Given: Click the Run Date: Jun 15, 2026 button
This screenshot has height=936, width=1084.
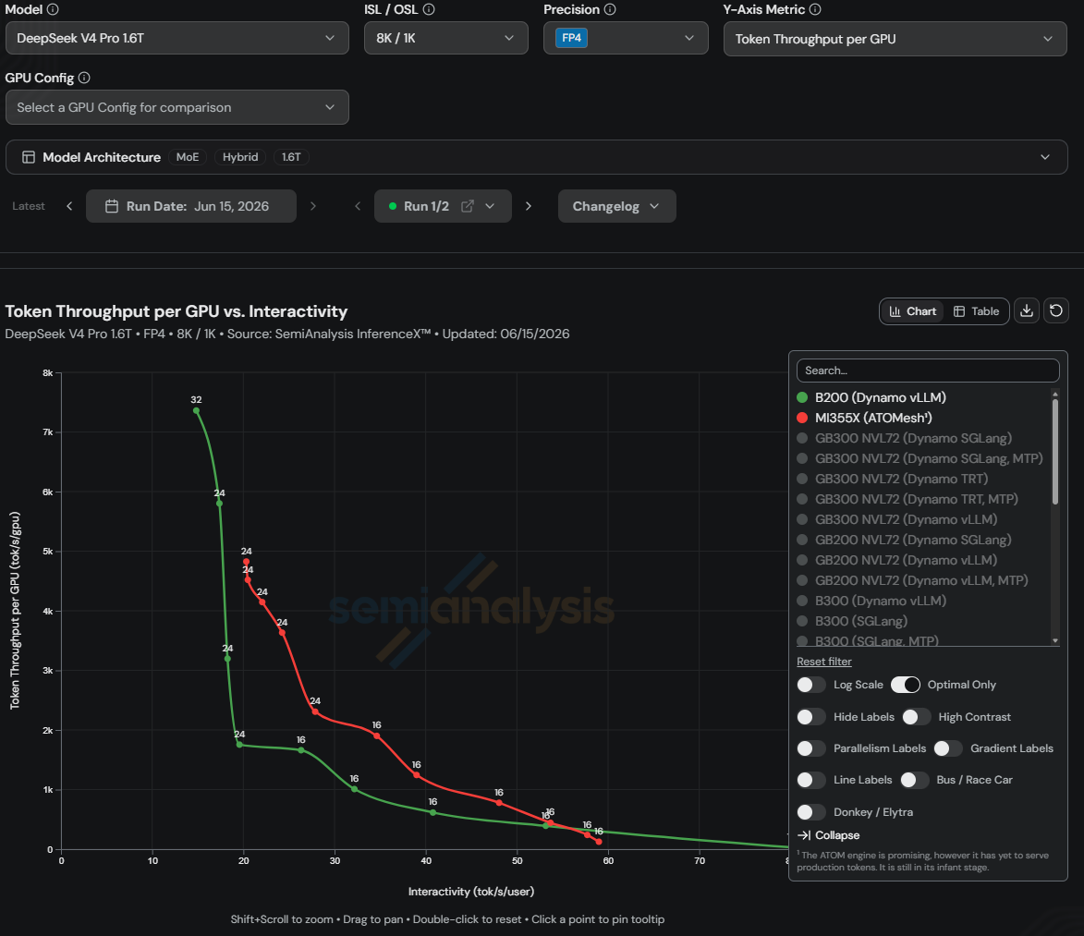Looking at the screenshot, I should pos(190,207).
